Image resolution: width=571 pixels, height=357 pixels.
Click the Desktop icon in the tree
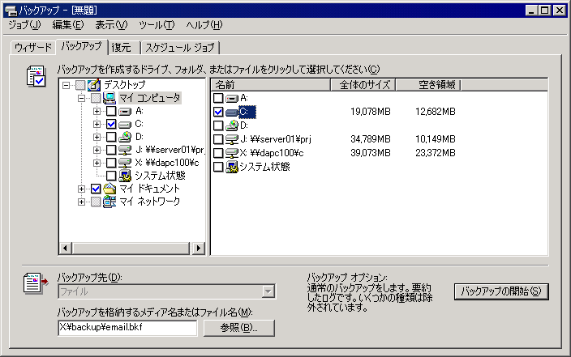[x=94, y=85]
